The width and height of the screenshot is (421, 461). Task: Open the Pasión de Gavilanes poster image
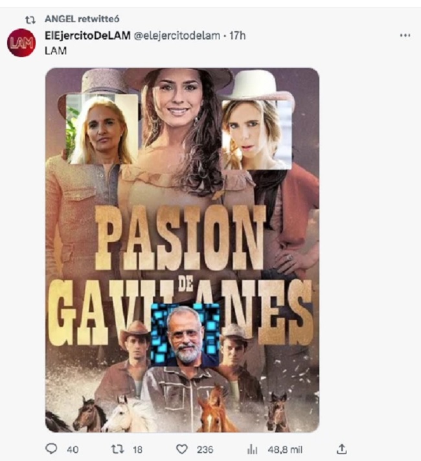click(x=182, y=250)
